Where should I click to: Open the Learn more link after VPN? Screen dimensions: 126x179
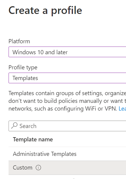122,109
